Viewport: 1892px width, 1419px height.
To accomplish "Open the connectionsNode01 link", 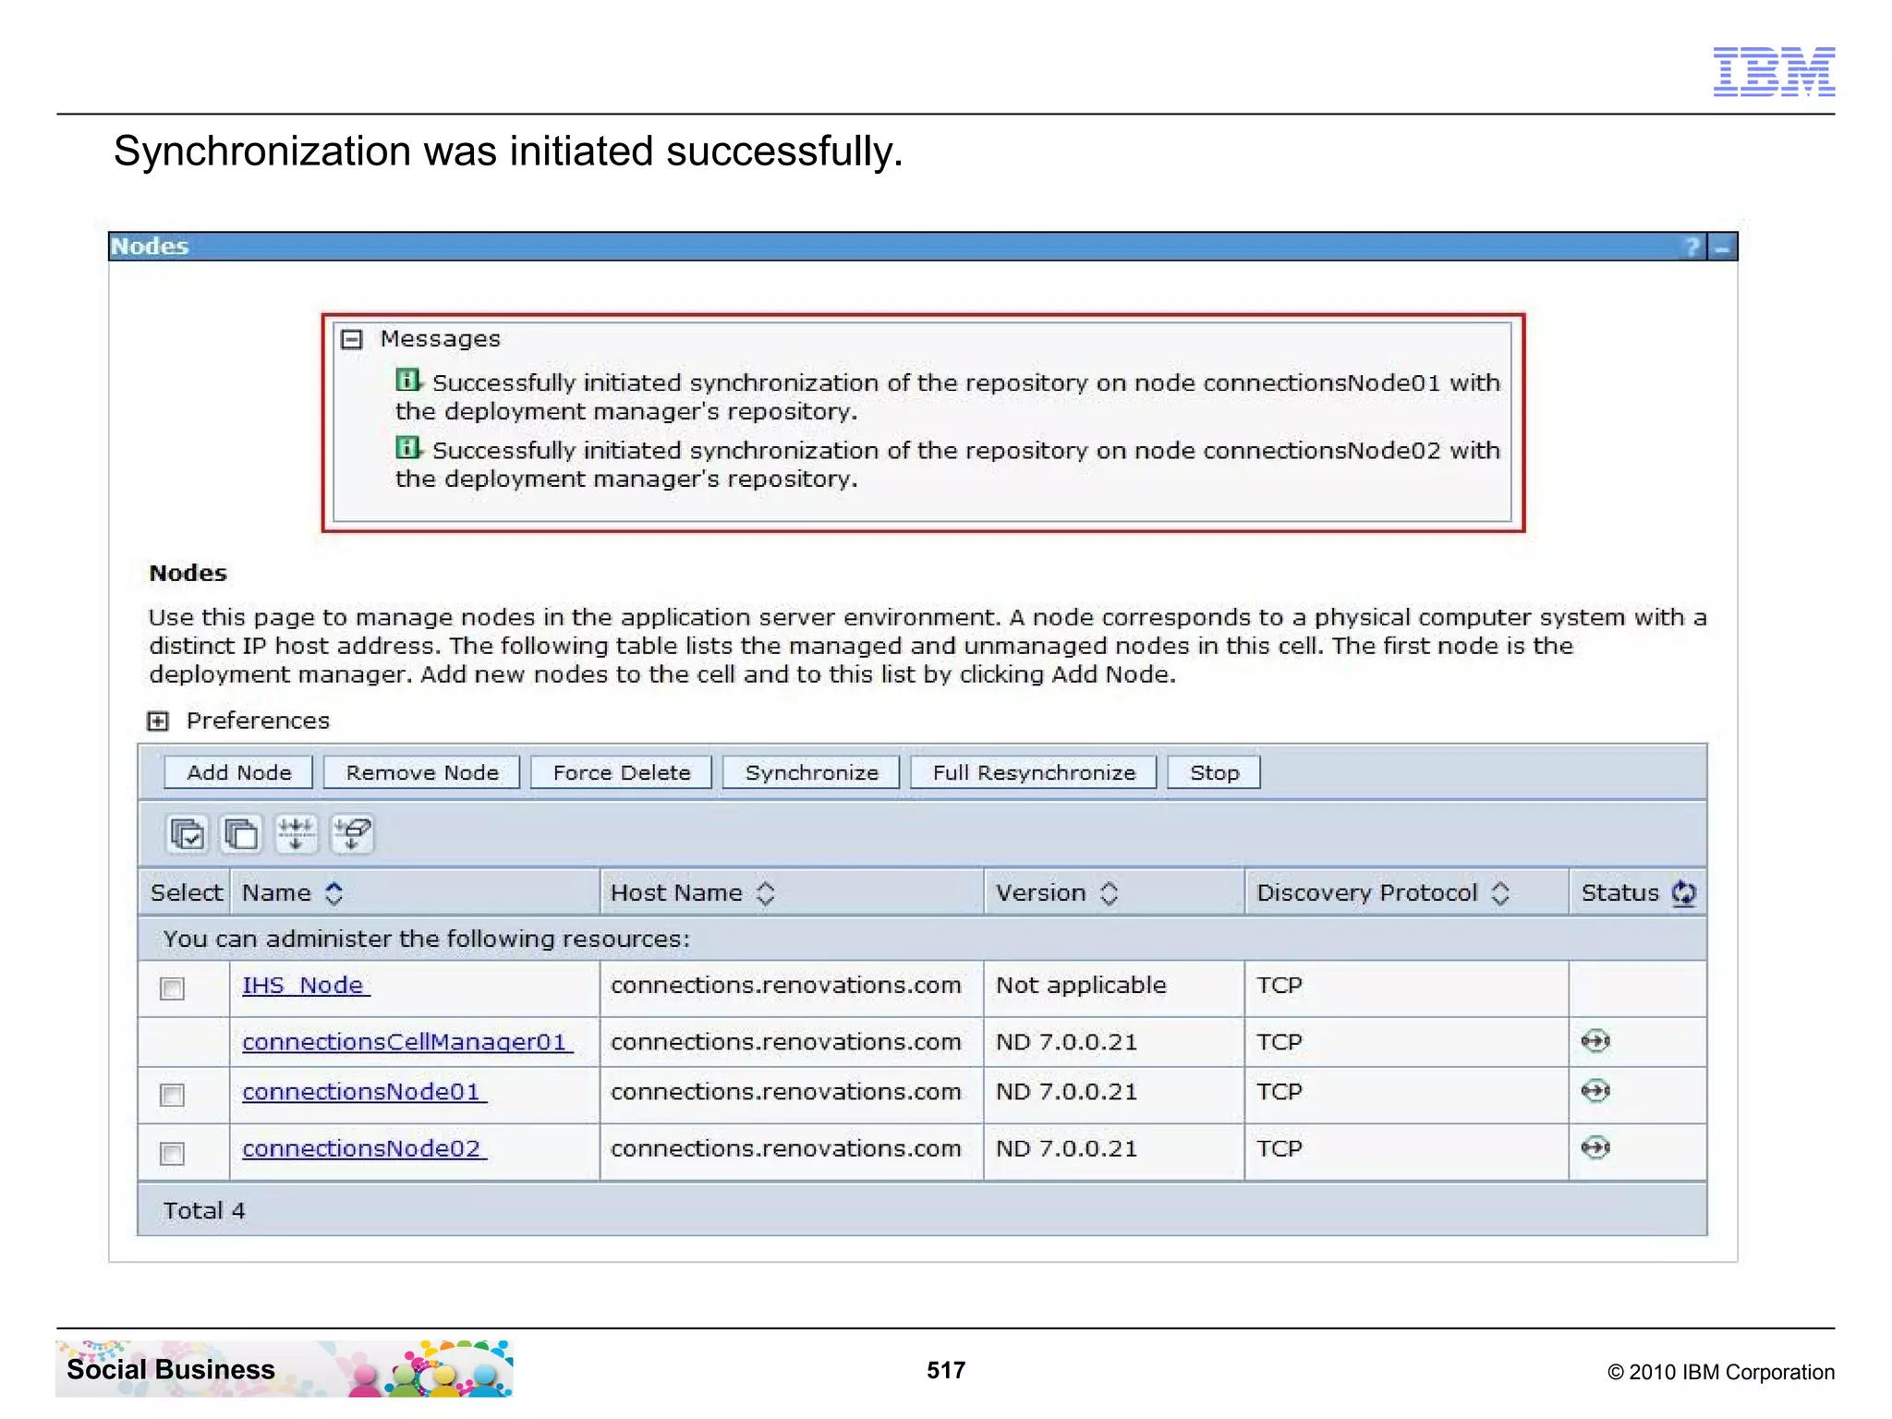I will click(x=363, y=1092).
